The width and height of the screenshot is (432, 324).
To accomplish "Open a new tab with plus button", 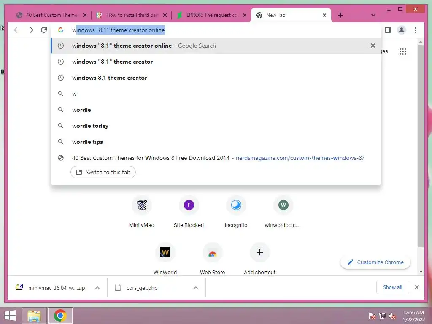I will coord(340,15).
